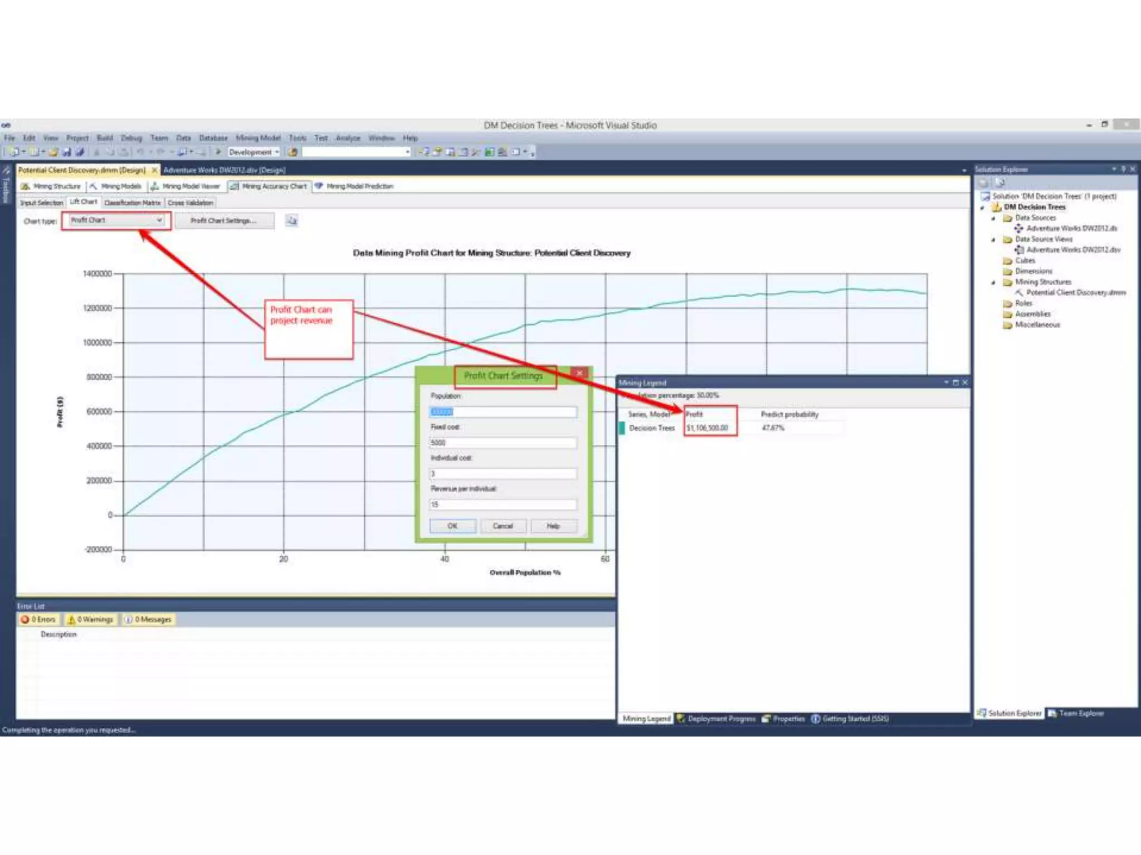The image size is (1141, 855).
Task: Open the collapsed Toolbox side panel
Action: point(6,186)
